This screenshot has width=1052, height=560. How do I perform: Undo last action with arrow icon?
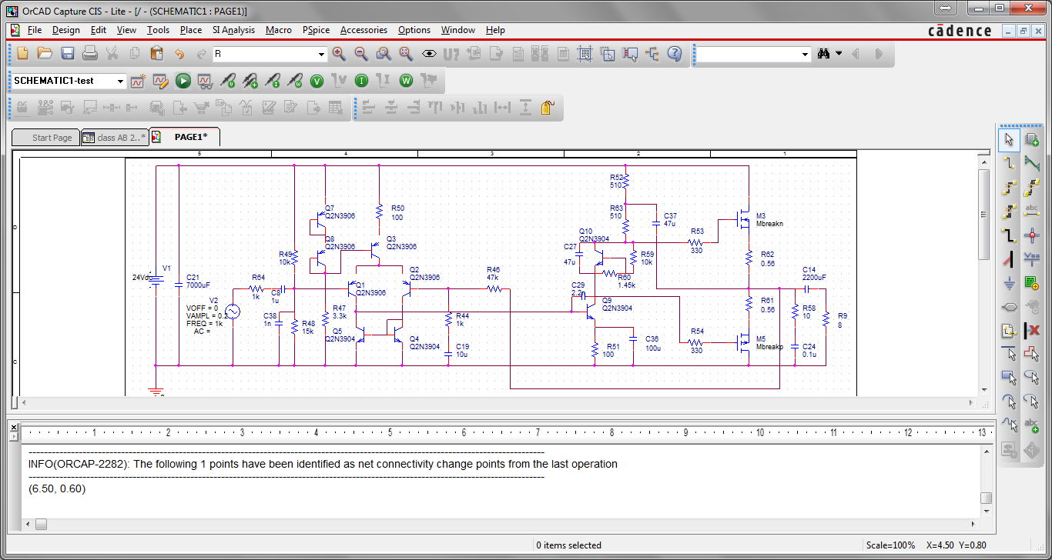pos(179,54)
